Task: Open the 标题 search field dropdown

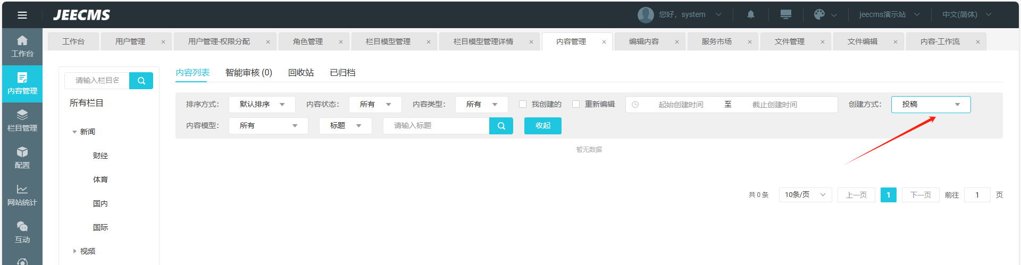Action: pos(346,126)
